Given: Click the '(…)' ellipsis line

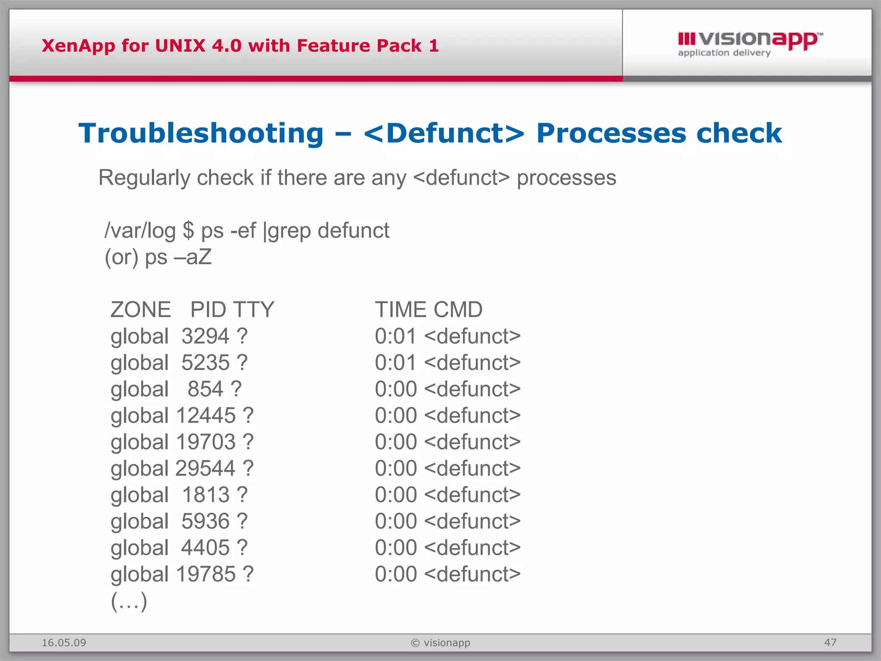Looking at the screenshot, I should click(x=129, y=601).
